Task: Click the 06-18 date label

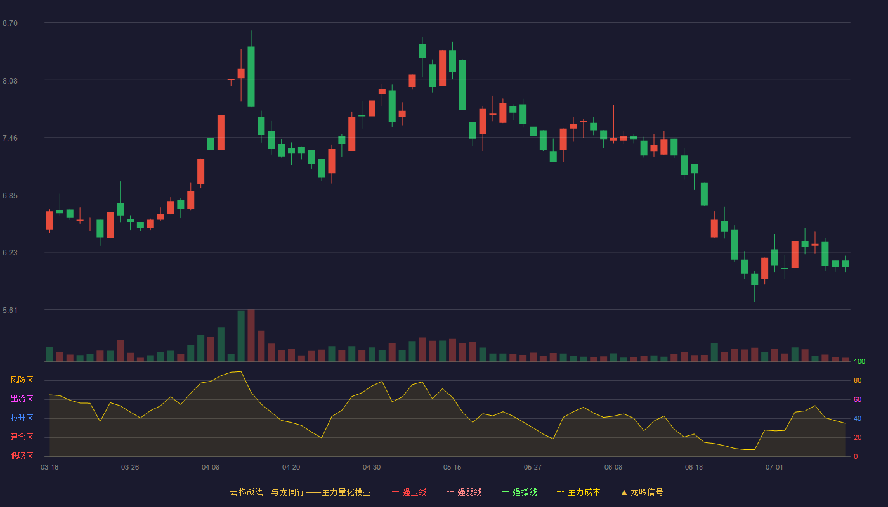Action: pyautogui.click(x=694, y=467)
